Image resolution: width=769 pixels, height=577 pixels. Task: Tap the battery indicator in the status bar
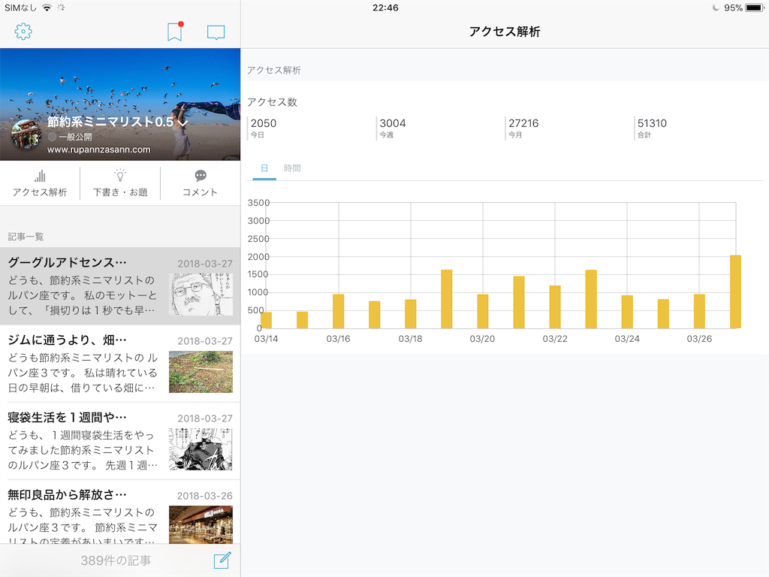(x=754, y=8)
